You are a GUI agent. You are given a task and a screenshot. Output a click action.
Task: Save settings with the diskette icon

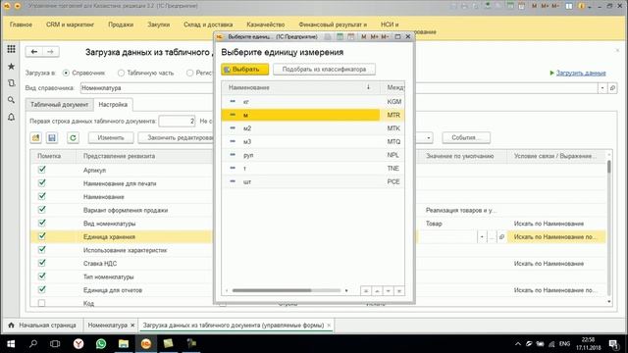click(x=52, y=137)
